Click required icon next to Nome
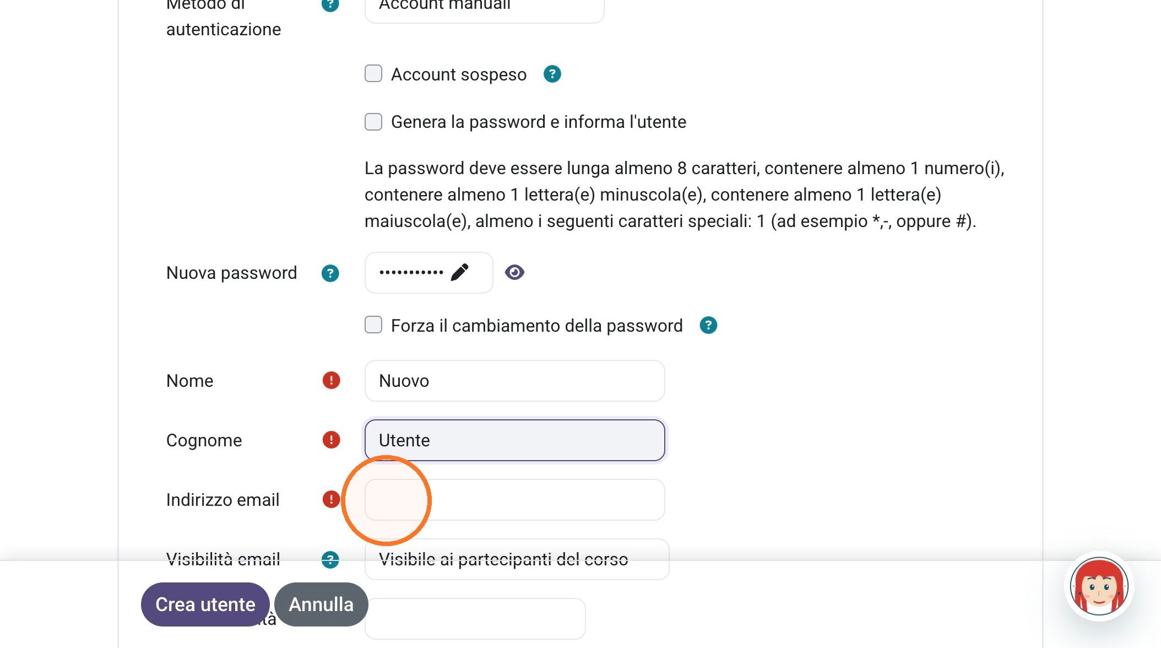Screen dimensions: 1161x648 pyautogui.click(x=331, y=380)
